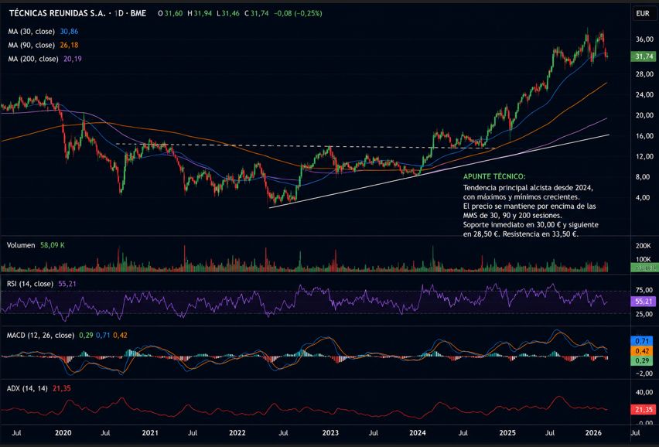Click the 20,19 MA 200 value
Viewport: 659px width, 447px height.
tap(73, 59)
